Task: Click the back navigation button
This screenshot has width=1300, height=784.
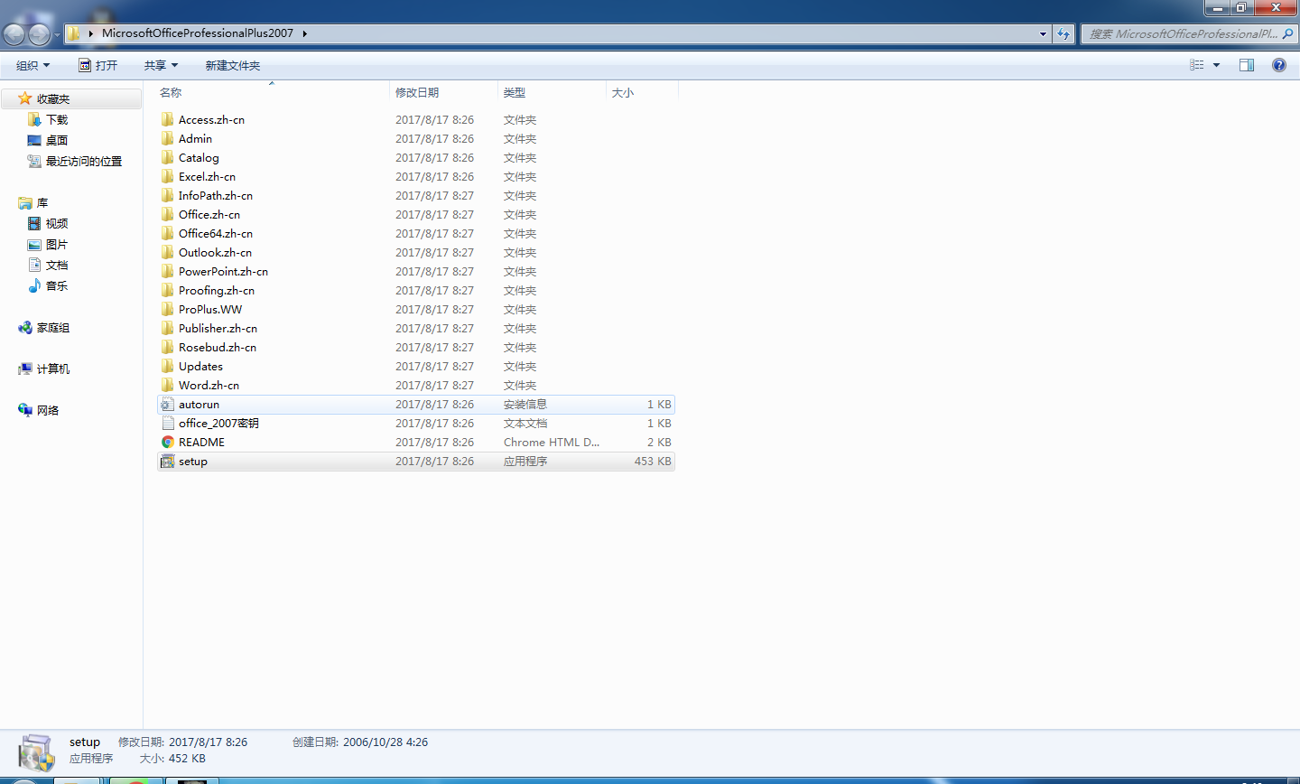Action: tap(14, 34)
